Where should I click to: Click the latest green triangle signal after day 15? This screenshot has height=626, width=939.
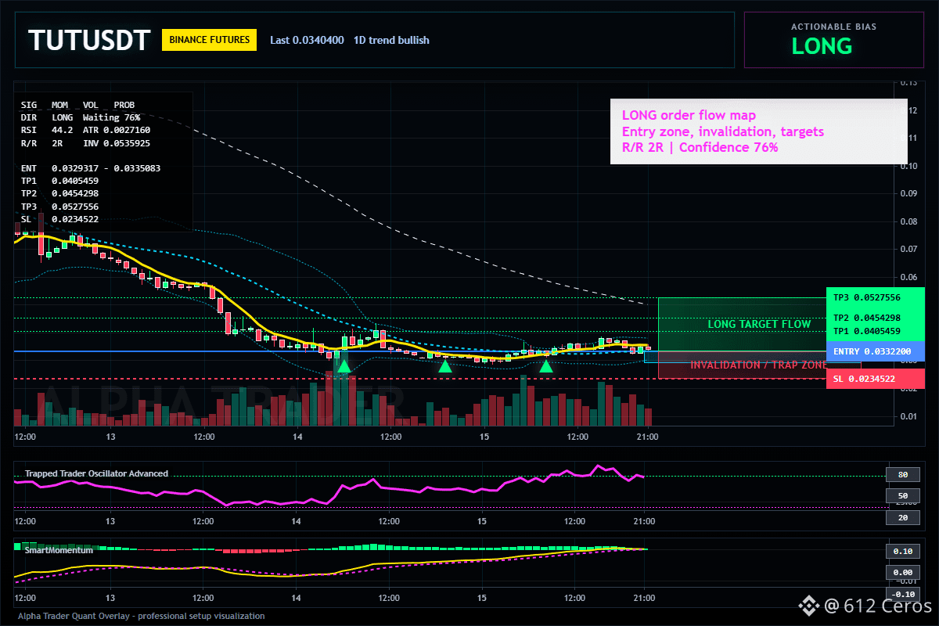(546, 365)
